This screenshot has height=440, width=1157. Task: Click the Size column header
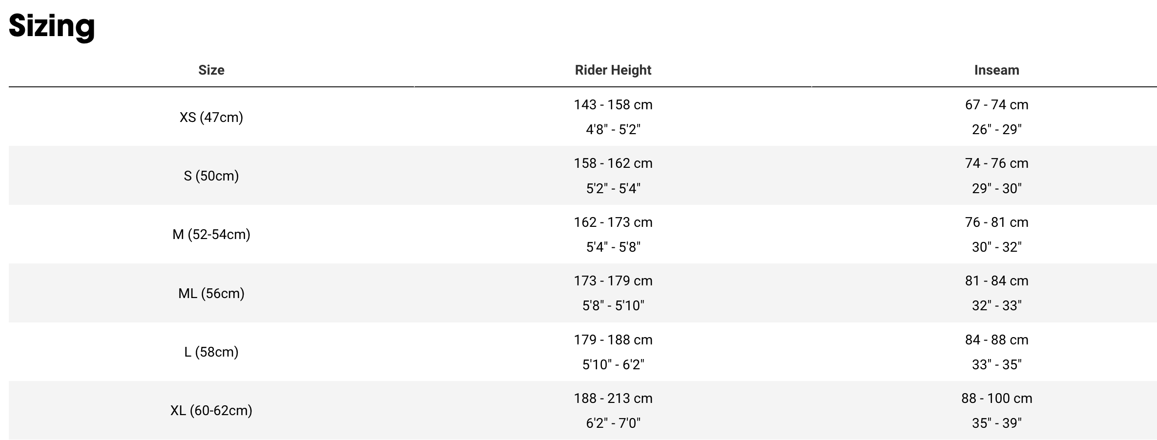211,70
